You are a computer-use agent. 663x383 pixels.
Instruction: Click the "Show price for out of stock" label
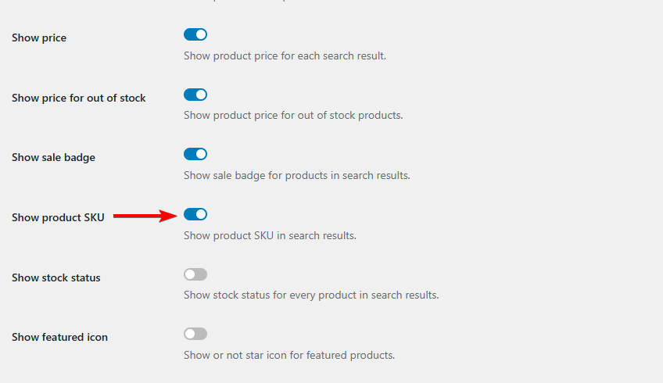(79, 98)
